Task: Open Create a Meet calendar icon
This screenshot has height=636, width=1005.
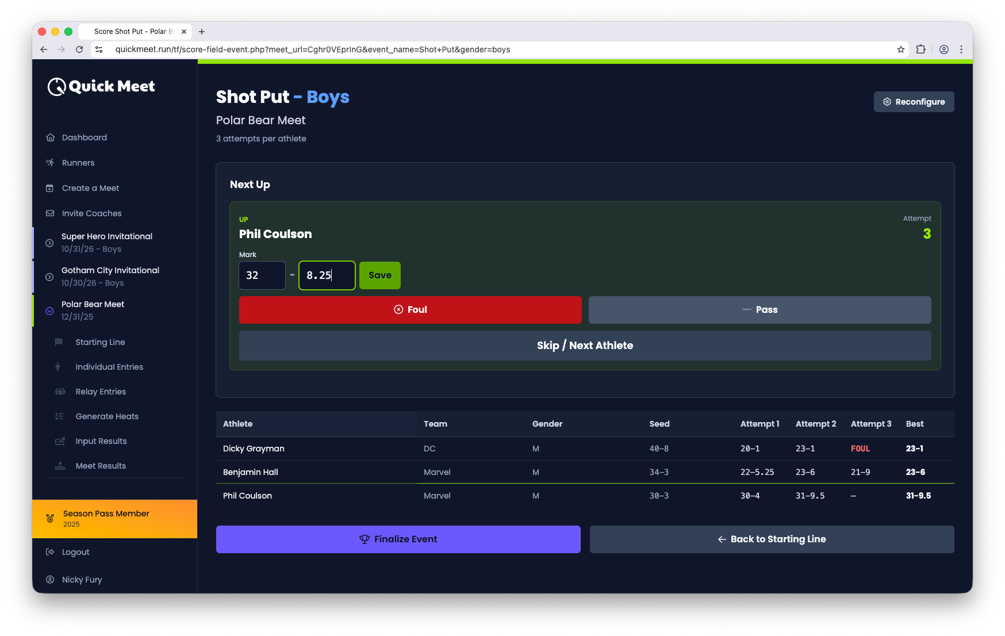Action: click(51, 188)
